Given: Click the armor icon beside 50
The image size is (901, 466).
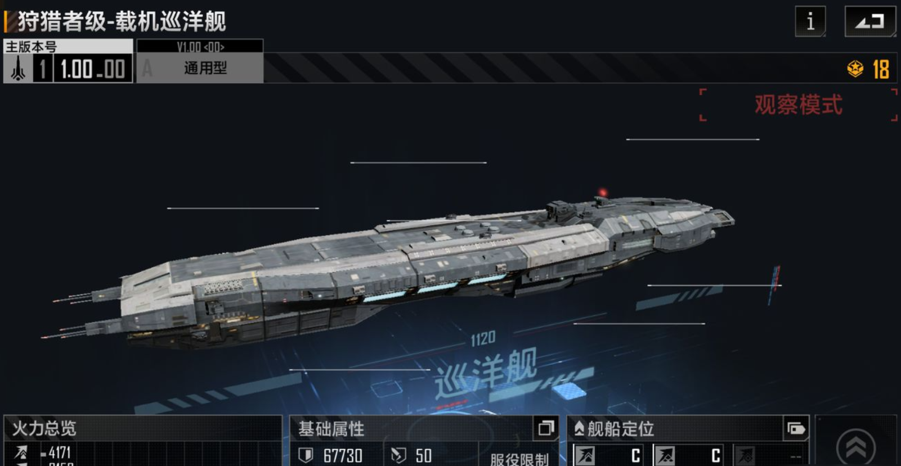Looking at the screenshot, I should (x=398, y=455).
